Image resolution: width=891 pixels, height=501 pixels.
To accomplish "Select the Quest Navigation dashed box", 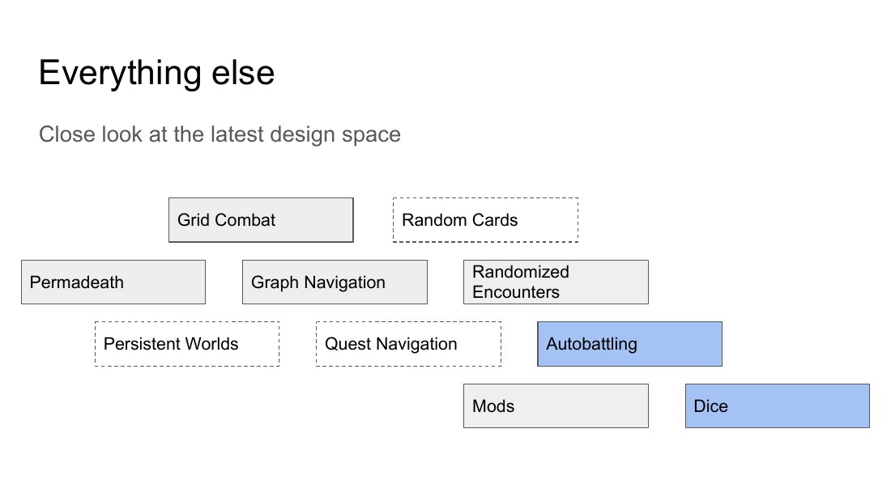I will tap(408, 344).
